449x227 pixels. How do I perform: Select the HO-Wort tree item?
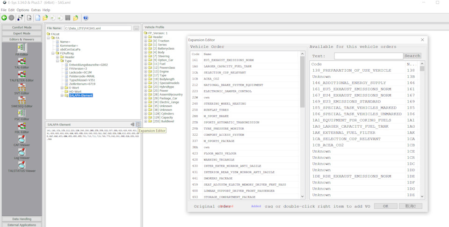[75, 91]
